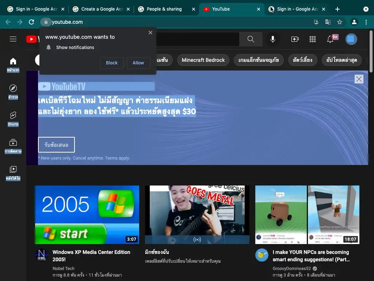This screenshot has width=374, height=281.
Task: Switch to the last Sign in - Google tab
Action: point(297,9)
